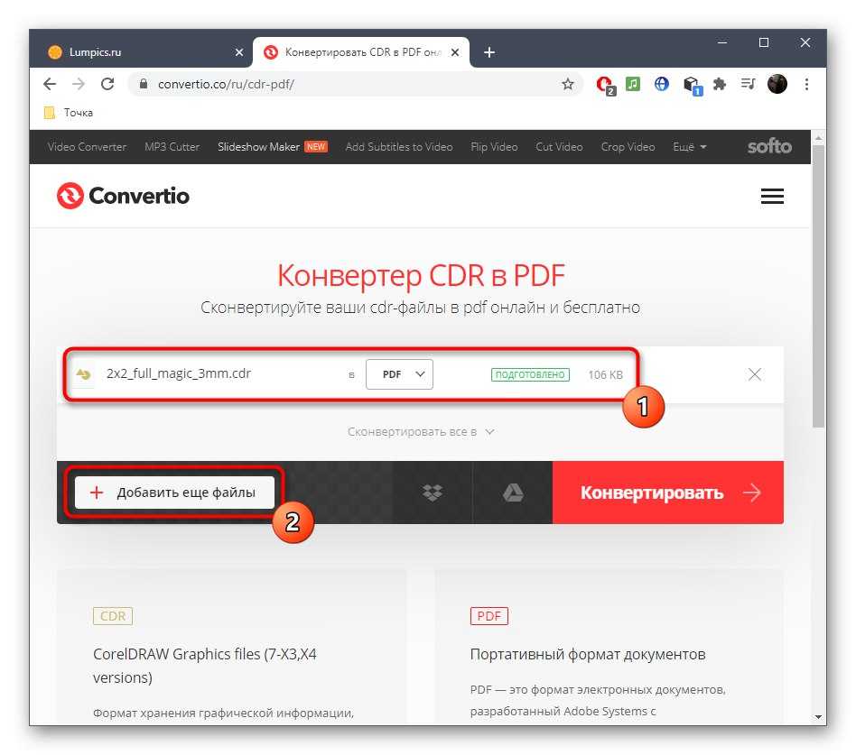Screen dimensions: 856x755
Task: Reload the page
Action: click(x=107, y=84)
